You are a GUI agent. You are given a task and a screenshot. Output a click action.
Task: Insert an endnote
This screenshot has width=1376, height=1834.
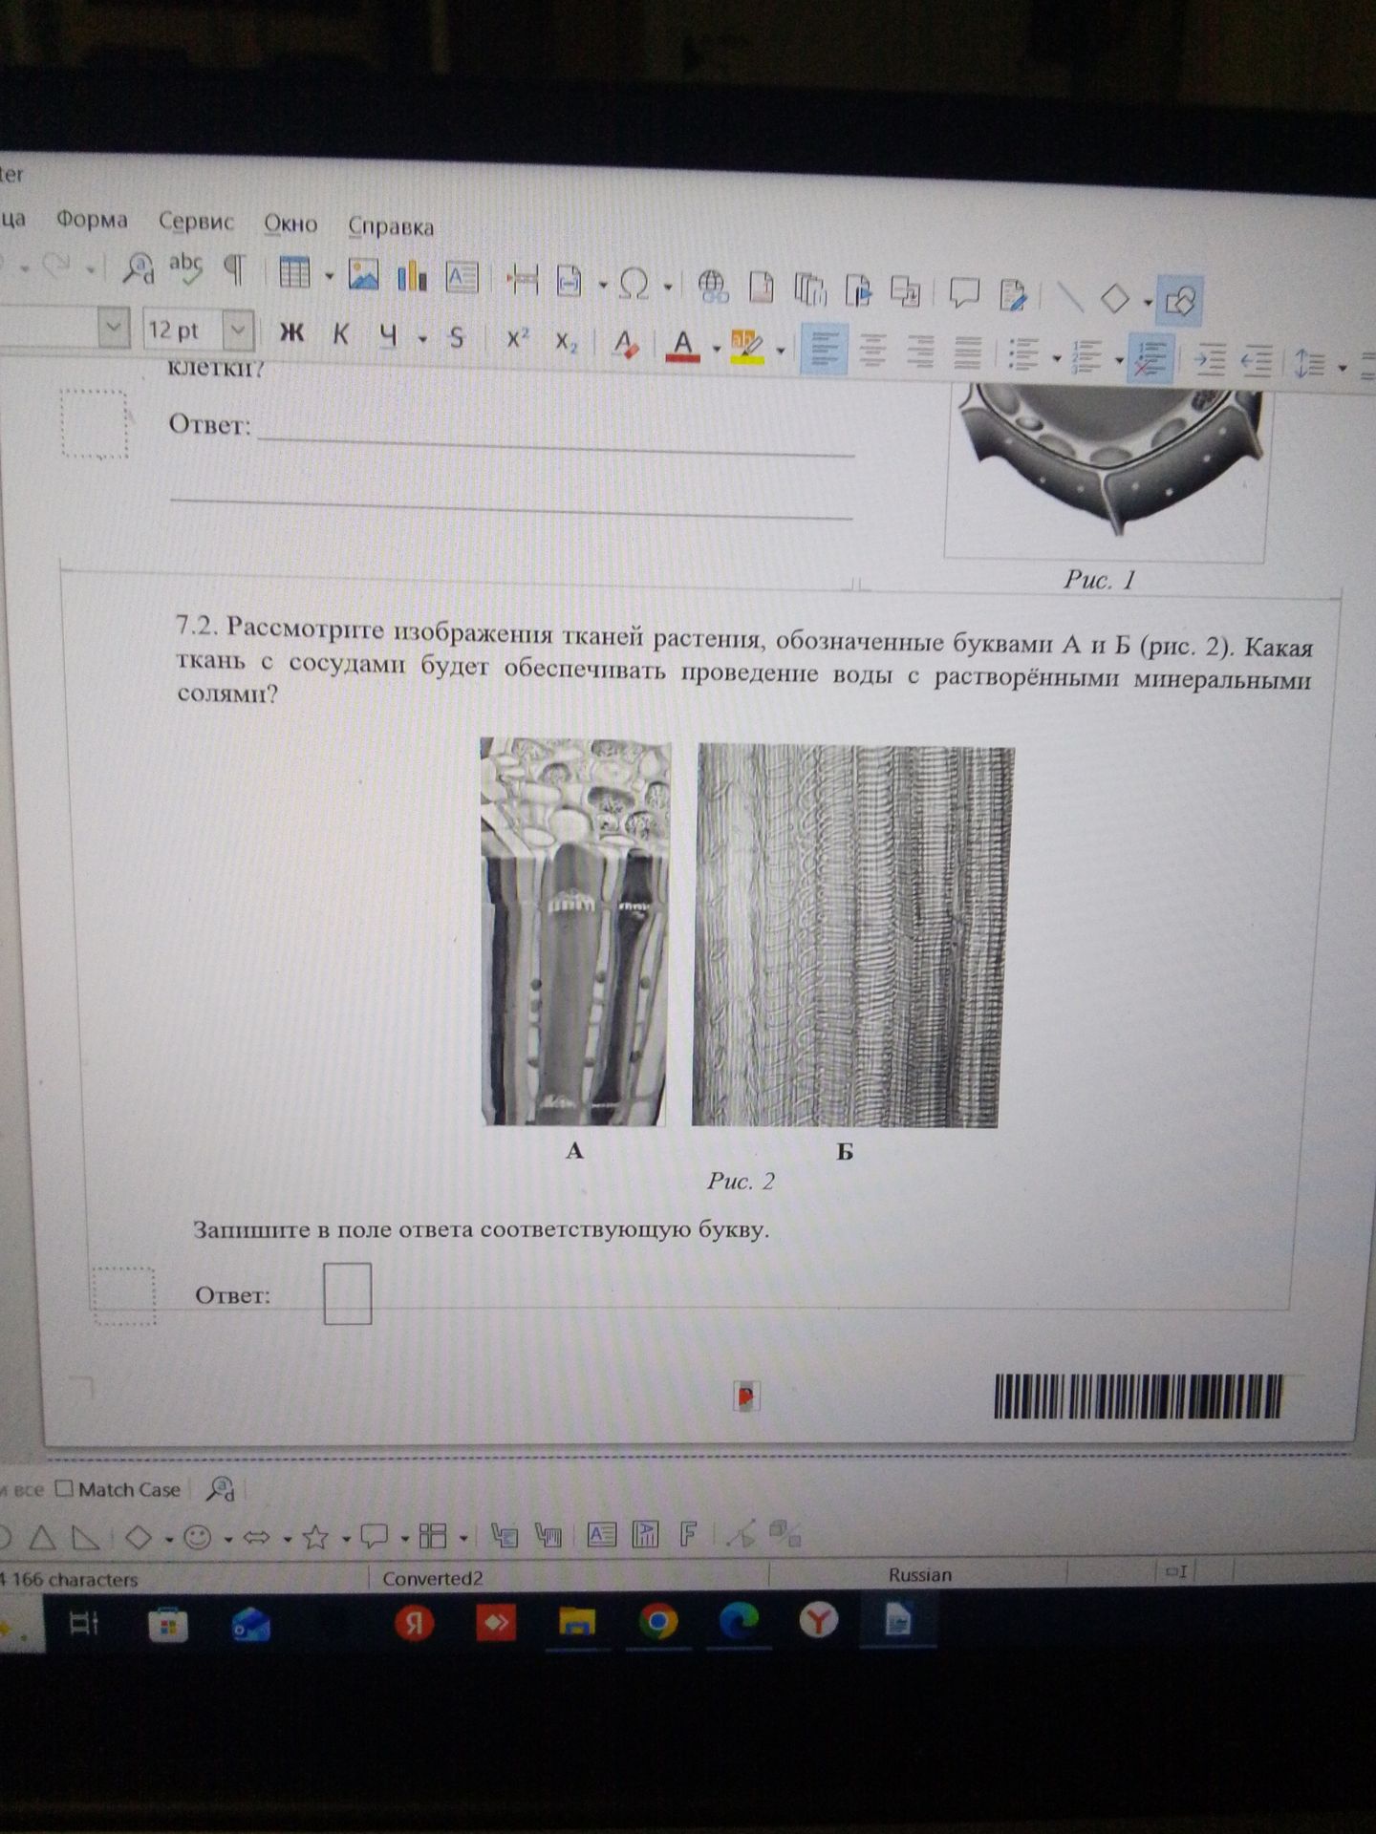(809, 289)
